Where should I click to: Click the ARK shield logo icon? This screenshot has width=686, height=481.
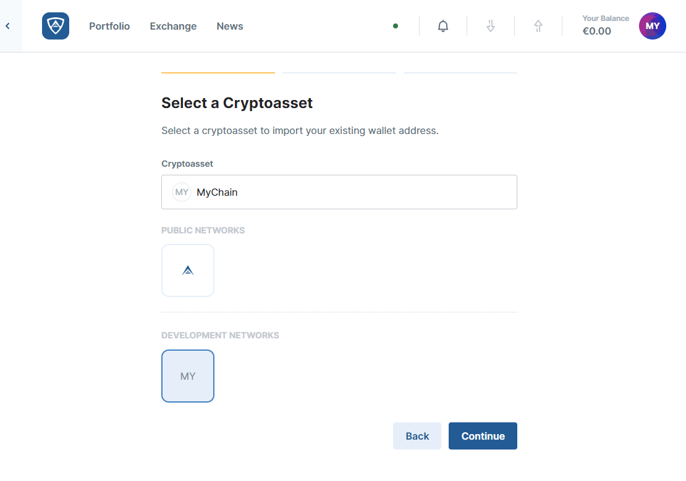point(56,26)
